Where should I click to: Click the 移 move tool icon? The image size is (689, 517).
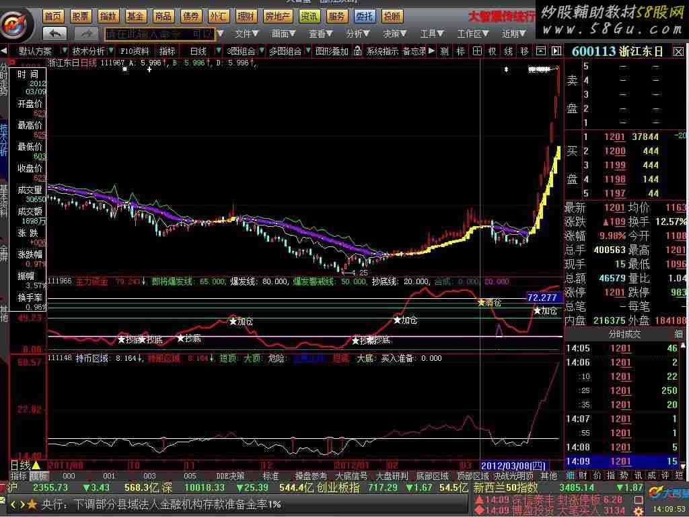pyautogui.click(x=524, y=51)
